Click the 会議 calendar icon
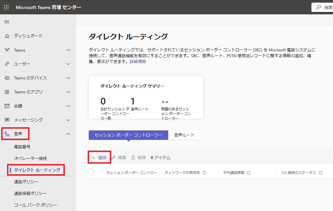 pyautogui.click(x=7, y=106)
